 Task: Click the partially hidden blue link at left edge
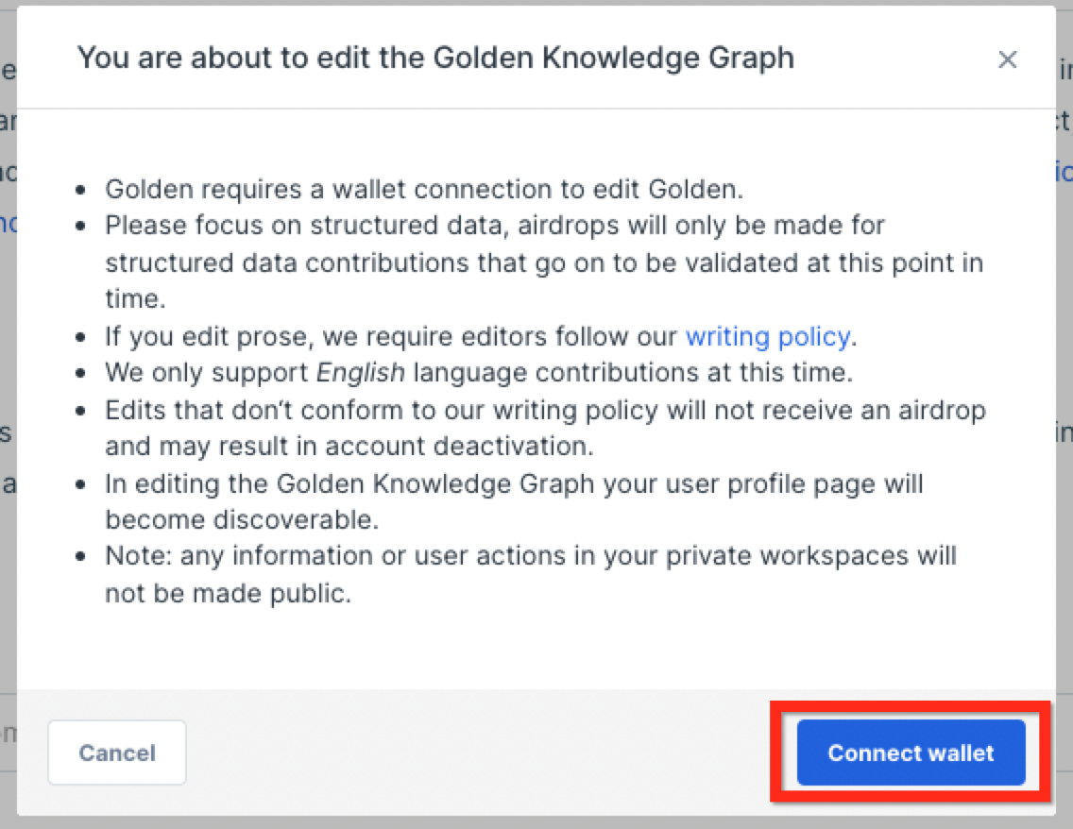click(x=8, y=224)
